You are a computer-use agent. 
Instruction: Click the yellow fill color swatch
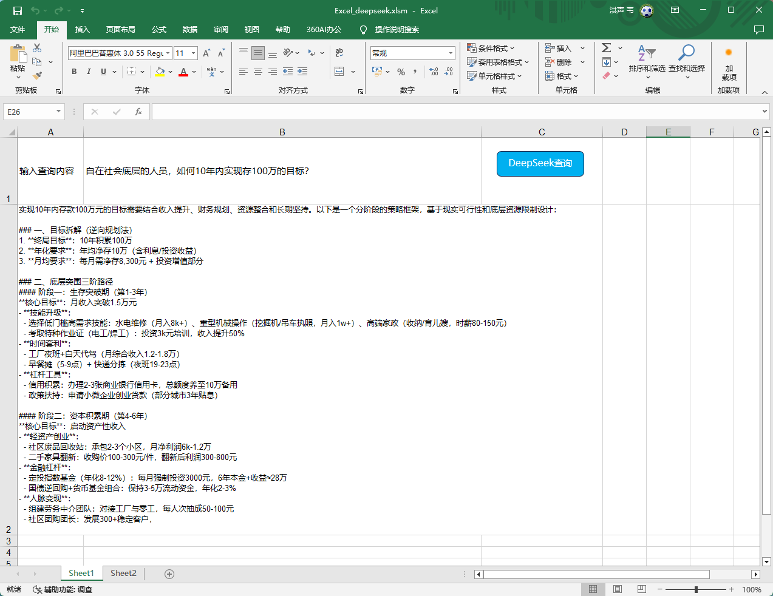point(160,72)
